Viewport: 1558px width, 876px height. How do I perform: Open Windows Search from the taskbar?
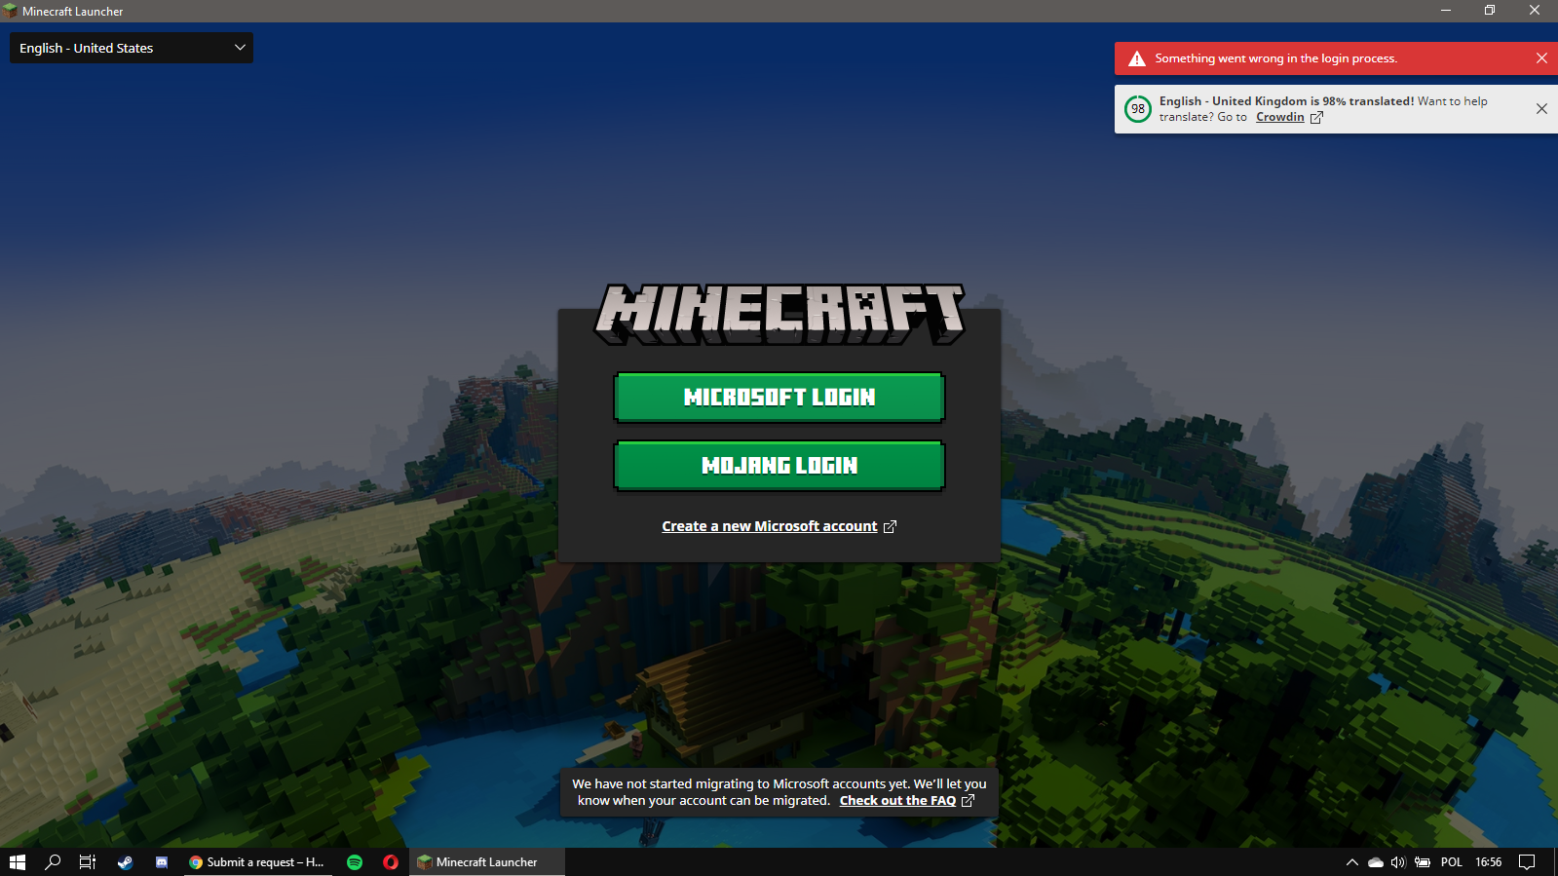click(x=53, y=862)
